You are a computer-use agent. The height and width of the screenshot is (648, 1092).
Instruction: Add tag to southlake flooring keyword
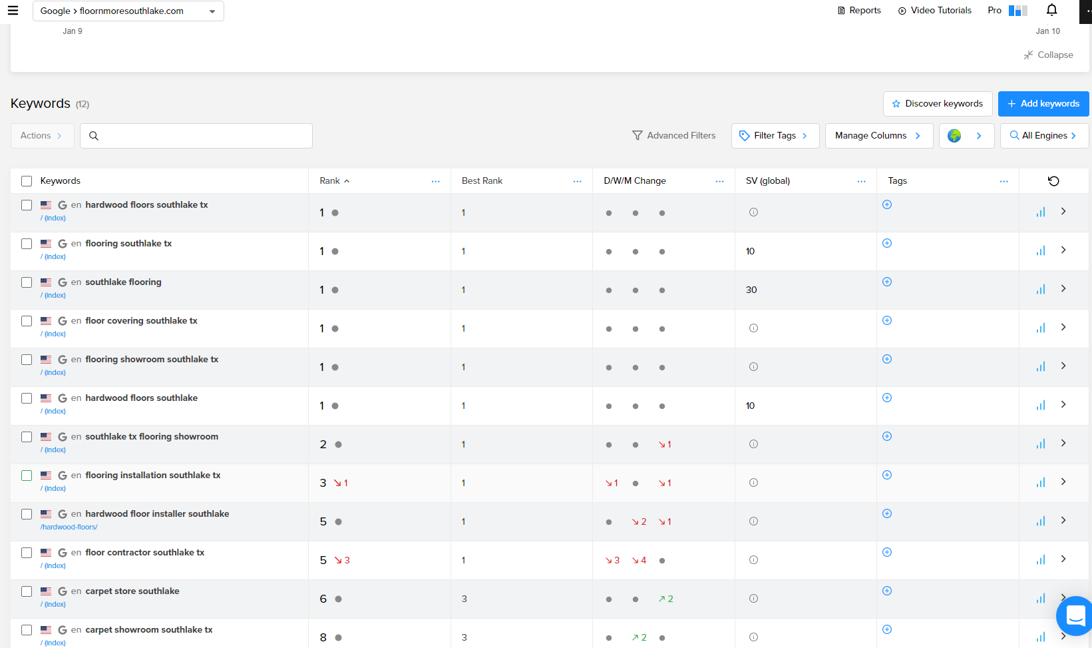887,282
